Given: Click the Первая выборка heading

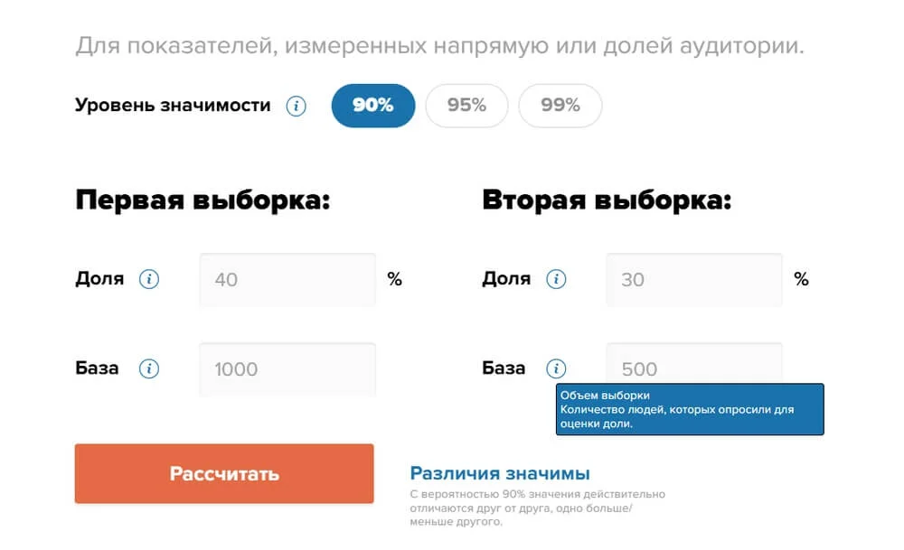Looking at the screenshot, I should coord(202,200).
